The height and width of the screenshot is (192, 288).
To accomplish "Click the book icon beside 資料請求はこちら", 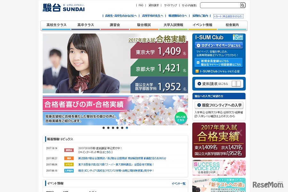I will click(236, 84).
